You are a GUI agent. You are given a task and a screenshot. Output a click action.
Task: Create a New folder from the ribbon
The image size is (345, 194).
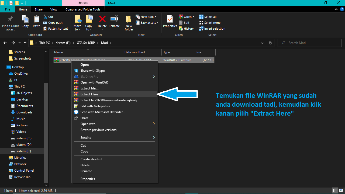(x=129, y=23)
